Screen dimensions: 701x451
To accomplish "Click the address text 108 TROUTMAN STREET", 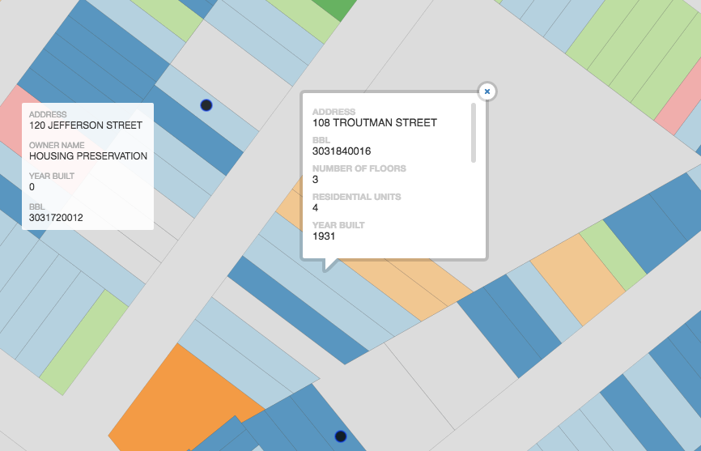I will tap(374, 123).
